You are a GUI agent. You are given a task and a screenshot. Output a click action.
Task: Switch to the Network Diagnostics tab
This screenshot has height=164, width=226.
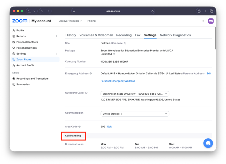click(x=175, y=35)
